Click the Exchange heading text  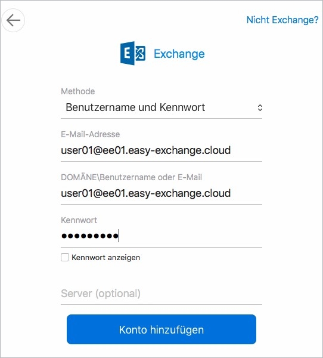[x=179, y=54]
